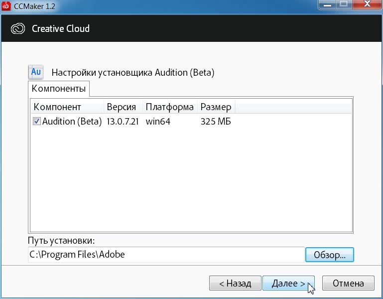The width and height of the screenshot is (383, 299).
Task: Focus the install path input field
Action: 166,255
